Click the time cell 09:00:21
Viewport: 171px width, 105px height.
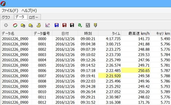pyautogui.click(x=88, y=39)
